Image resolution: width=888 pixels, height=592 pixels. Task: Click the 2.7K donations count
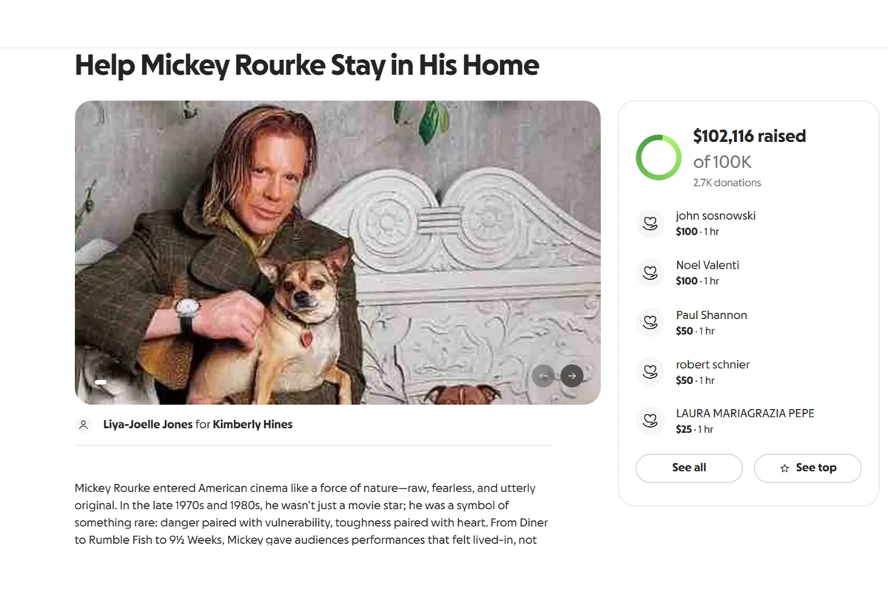pyautogui.click(x=727, y=183)
